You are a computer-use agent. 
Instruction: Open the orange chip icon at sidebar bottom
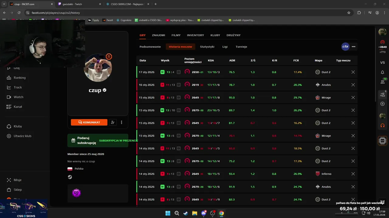click(x=383, y=140)
